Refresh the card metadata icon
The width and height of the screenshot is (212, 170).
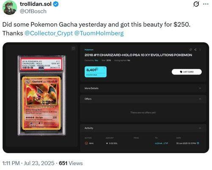[191, 50]
